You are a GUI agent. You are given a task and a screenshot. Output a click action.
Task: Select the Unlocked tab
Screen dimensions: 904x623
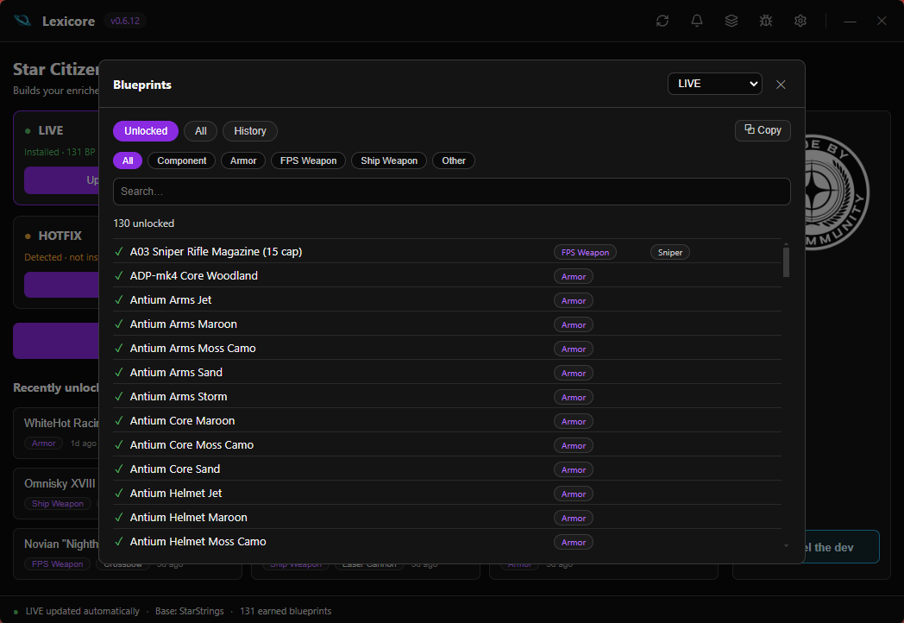click(x=146, y=131)
